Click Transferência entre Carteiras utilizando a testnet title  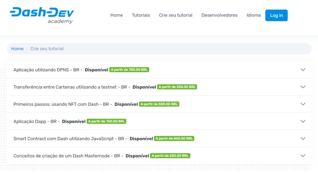72,87
